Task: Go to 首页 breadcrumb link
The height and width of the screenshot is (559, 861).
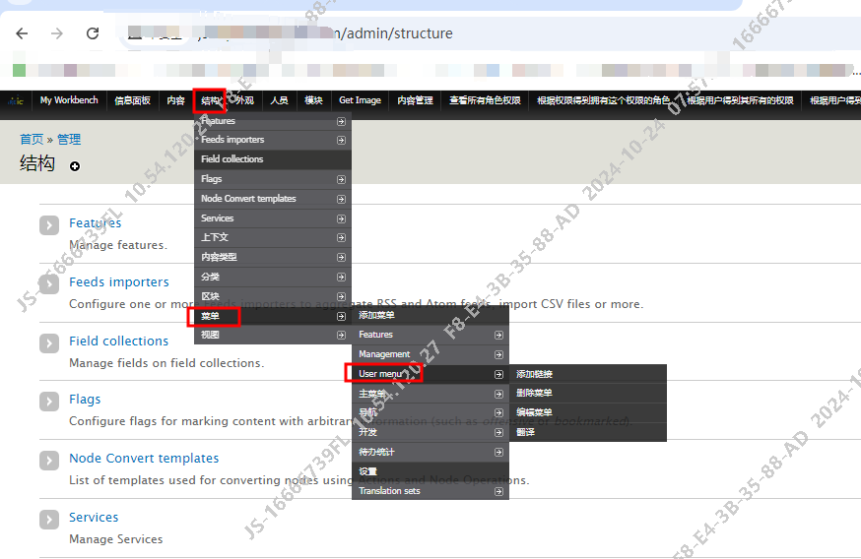Action: (x=32, y=140)
